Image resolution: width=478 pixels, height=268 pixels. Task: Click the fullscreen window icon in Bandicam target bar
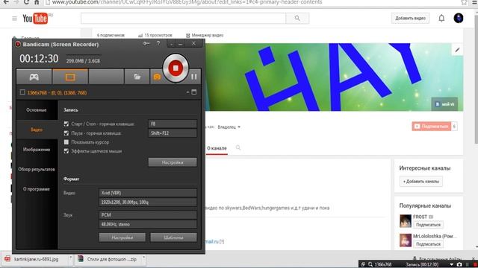click(194, 92)
